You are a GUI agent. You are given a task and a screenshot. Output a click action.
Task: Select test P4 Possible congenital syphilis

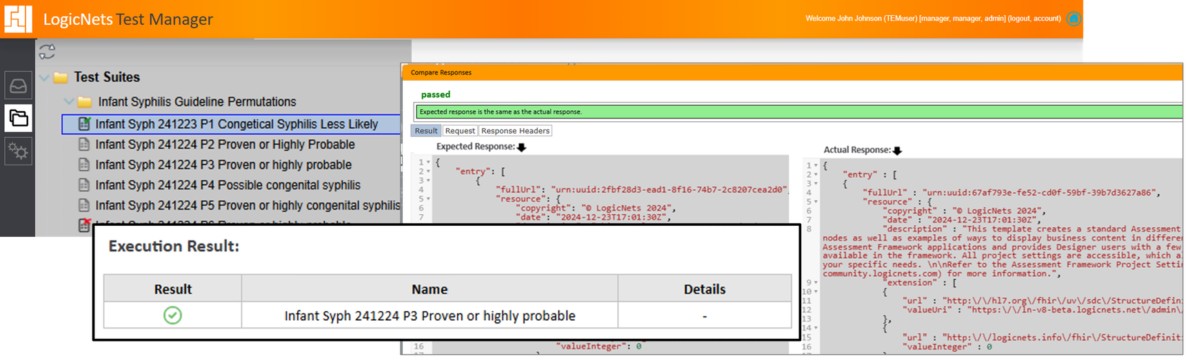point(228,185)
